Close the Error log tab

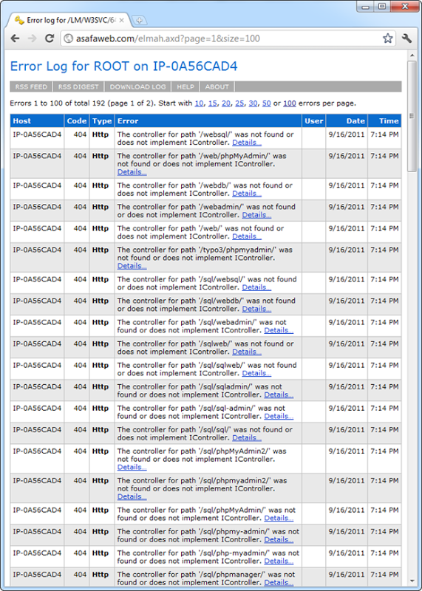(x=121, y=21)
